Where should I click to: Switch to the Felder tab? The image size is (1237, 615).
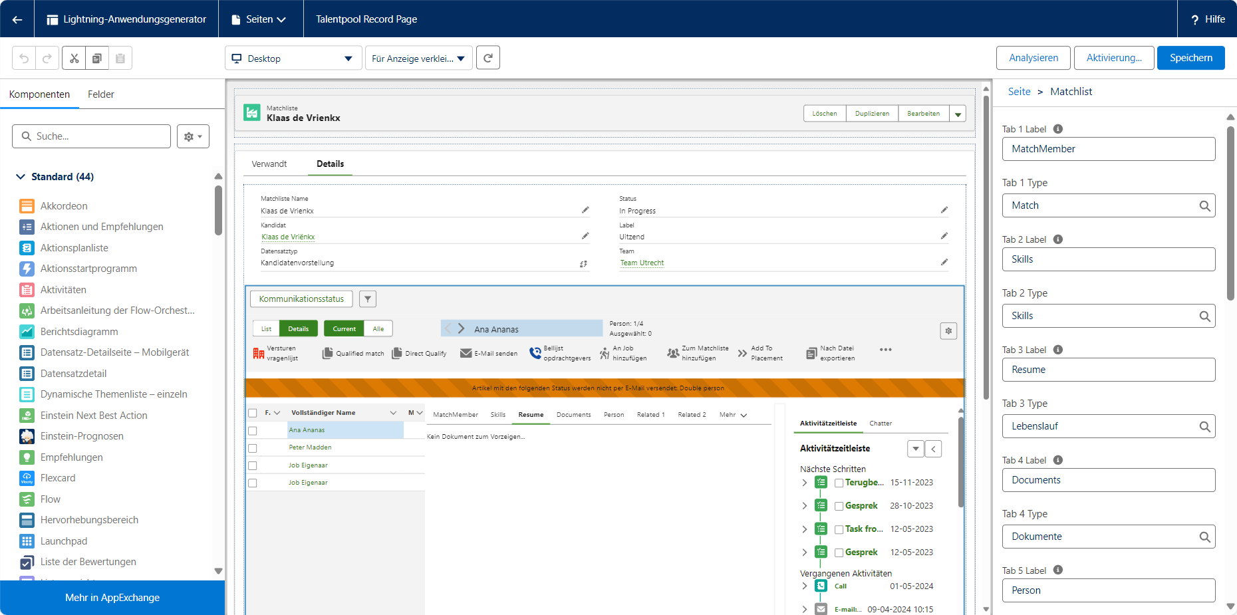click(x=101, y=94)
